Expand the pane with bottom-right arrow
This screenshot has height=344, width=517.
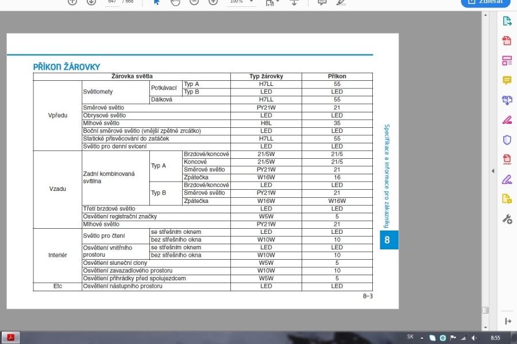click(508, 322)
